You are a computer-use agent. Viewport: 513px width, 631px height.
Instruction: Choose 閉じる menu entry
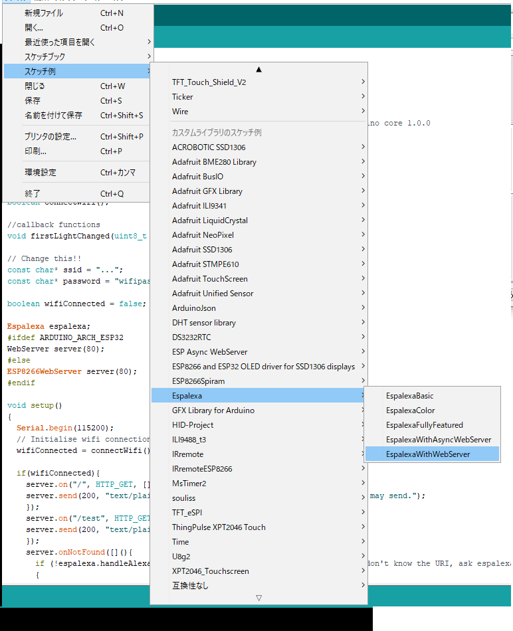pos(77,86)
